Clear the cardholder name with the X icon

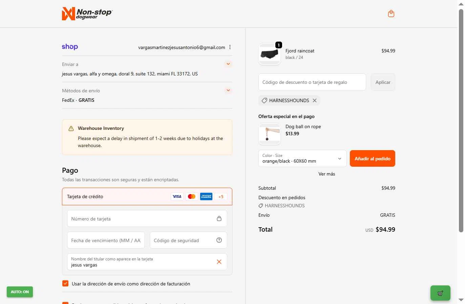pos(219,262)
